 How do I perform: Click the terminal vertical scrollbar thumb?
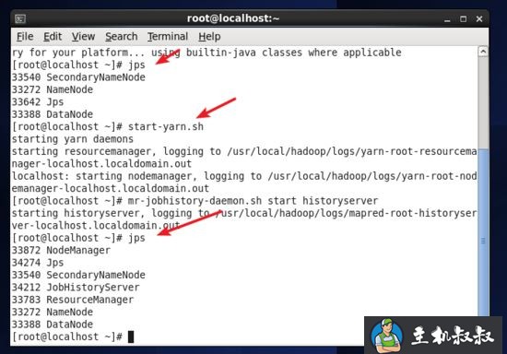coord(483,232)
